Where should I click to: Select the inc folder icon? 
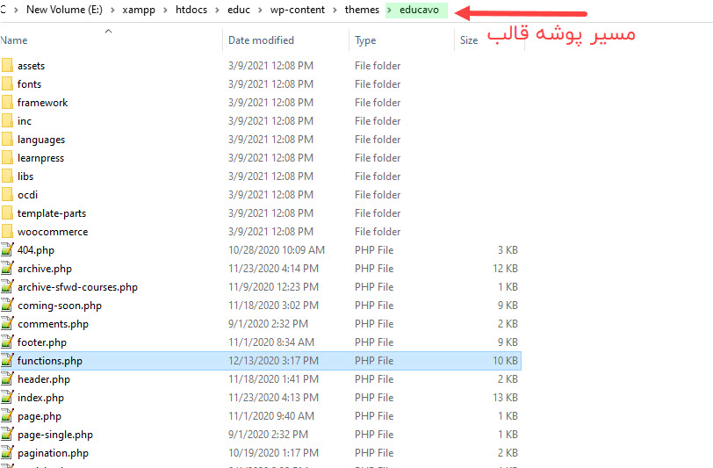(7, 120)
